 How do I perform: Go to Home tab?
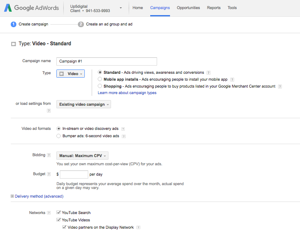138,8
